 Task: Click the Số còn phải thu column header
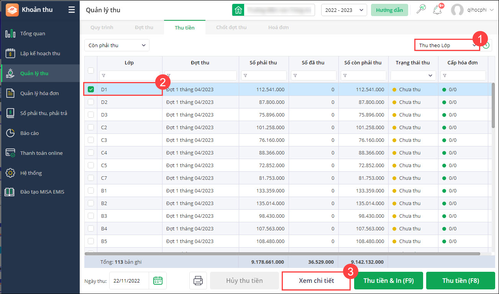click(x=363, y=62)
